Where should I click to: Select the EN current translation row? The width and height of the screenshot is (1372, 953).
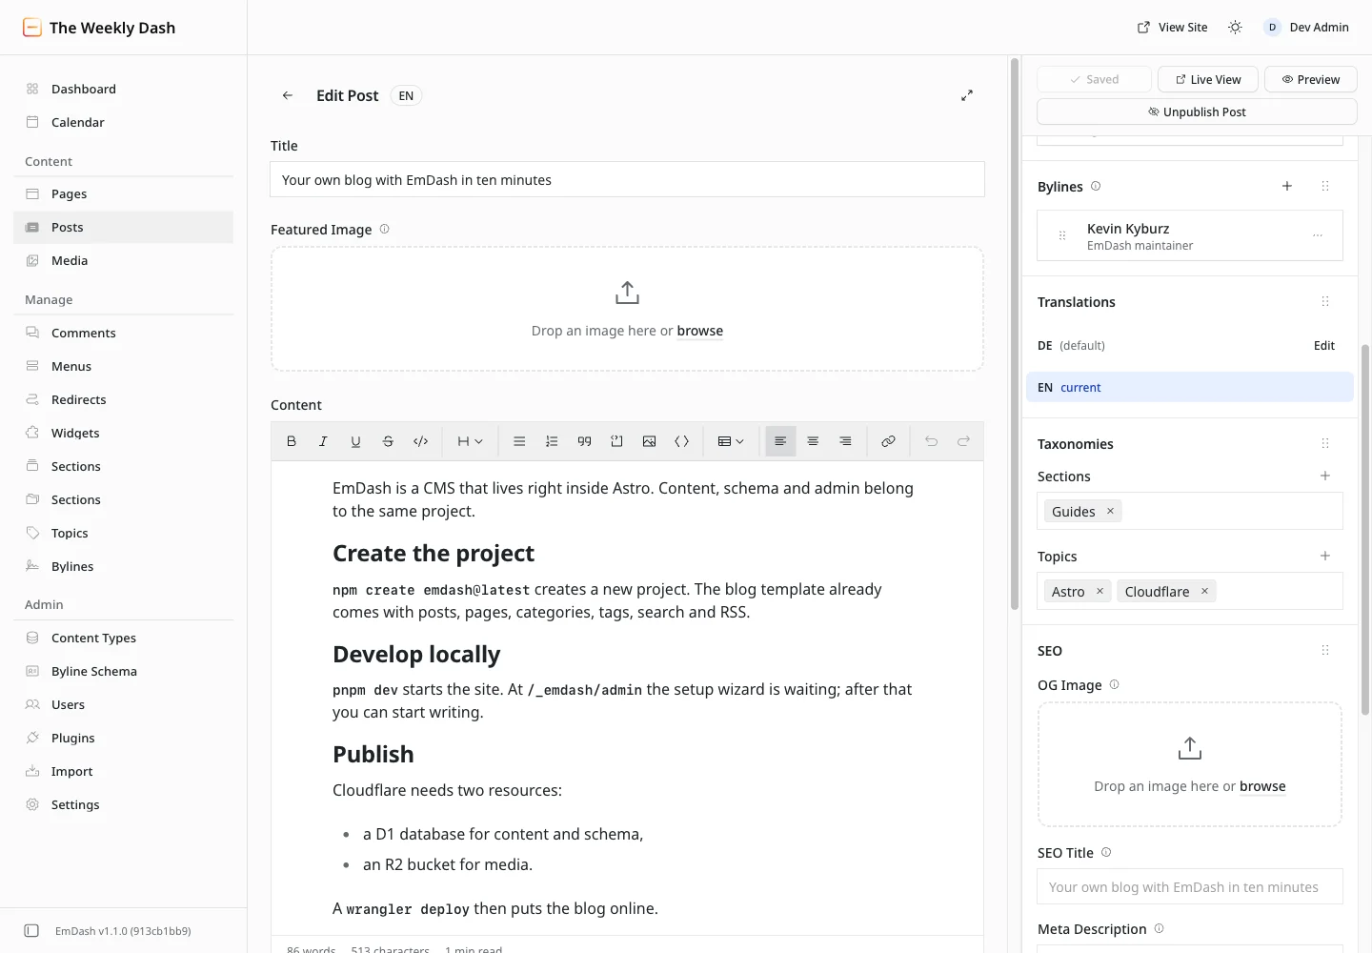coord(1190,387)
